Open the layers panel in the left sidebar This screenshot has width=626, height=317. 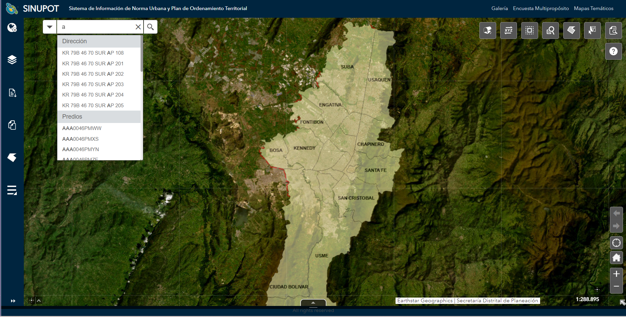tap(12, 60)
